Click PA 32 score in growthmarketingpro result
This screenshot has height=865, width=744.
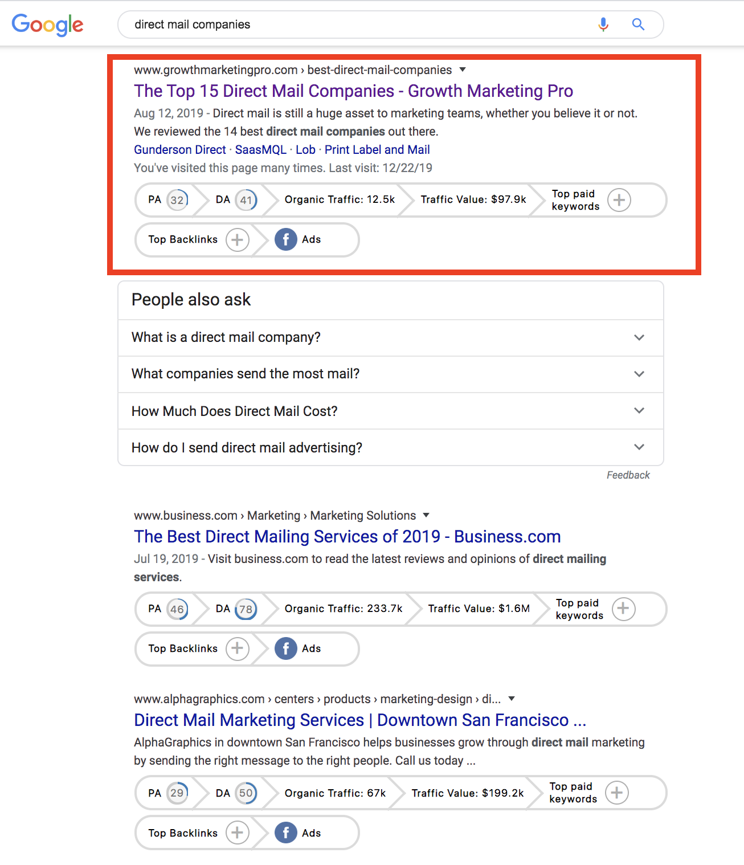(x=177, y=200)
